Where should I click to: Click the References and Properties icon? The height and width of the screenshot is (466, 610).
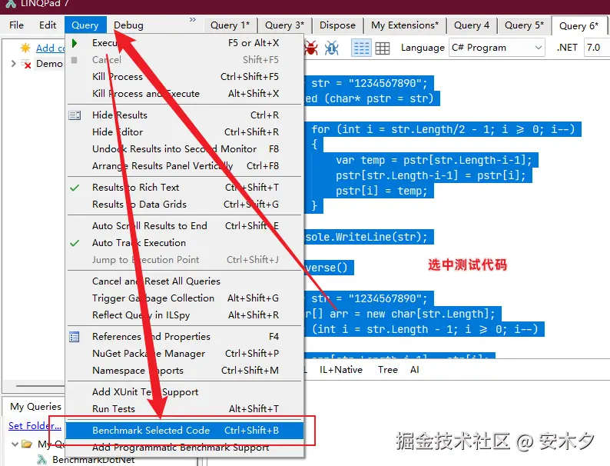tap(75, 337)
